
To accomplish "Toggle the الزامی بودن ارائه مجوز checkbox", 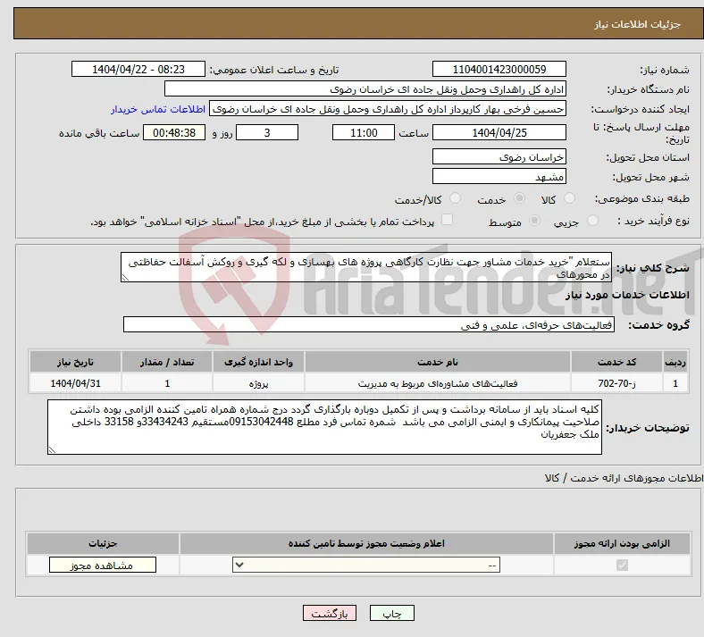I will pyautogui.click(x=622, y=565).
